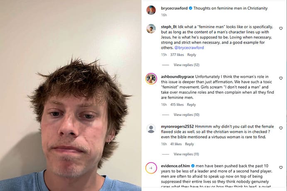Toggle heart on ashboundbygrace's comment
Screen dimensions: 287x191
click(x=281, y=78)
